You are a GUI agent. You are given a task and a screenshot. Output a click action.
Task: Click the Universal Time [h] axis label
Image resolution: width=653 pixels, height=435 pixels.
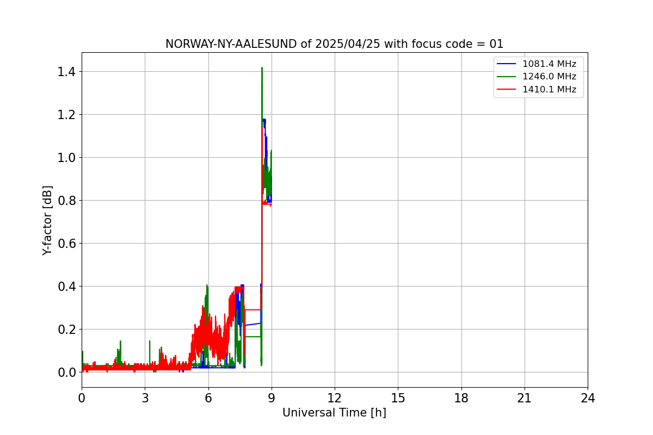pos(334,413)
